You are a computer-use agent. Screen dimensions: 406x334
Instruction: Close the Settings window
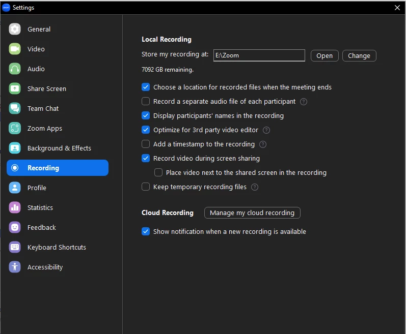[397, 8]
